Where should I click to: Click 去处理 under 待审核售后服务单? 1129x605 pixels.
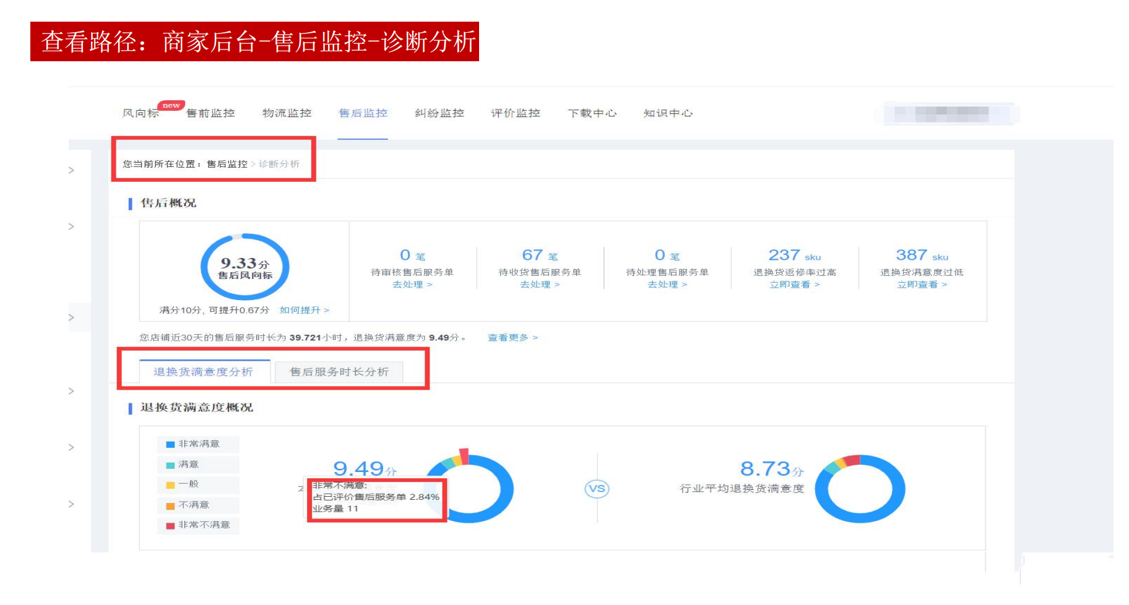[412, 285]
